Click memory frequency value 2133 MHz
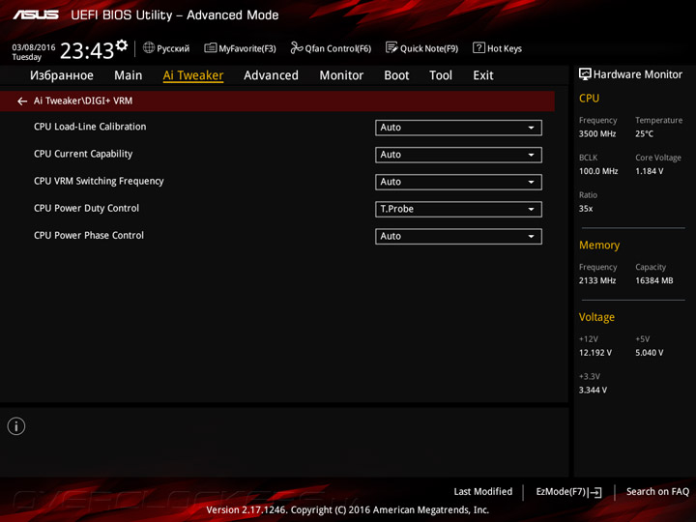Viewport: 696px width, 522px height. 597,280
